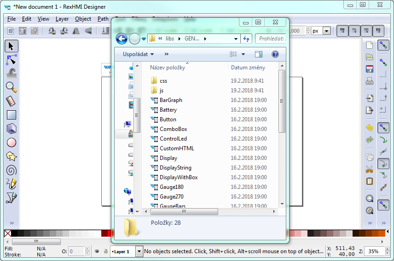
Task: Select the ComboBox file in list
Action: [x=173, y=129]
